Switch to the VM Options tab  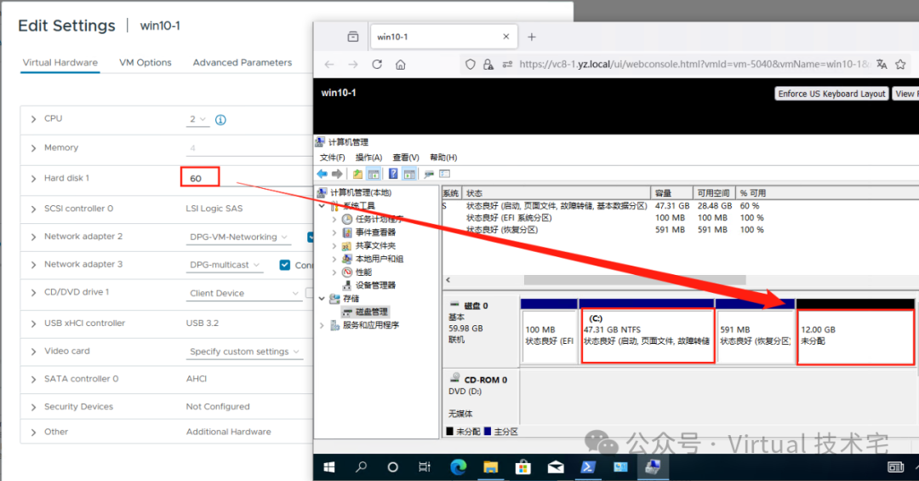point(146,62)
